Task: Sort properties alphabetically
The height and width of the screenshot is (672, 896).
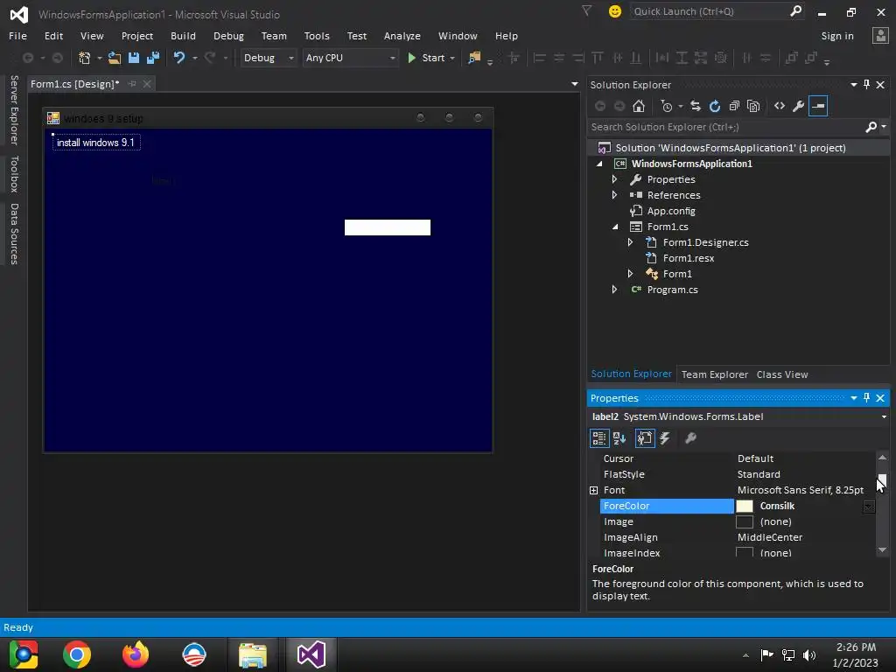Action: click(x=620, y=438)
